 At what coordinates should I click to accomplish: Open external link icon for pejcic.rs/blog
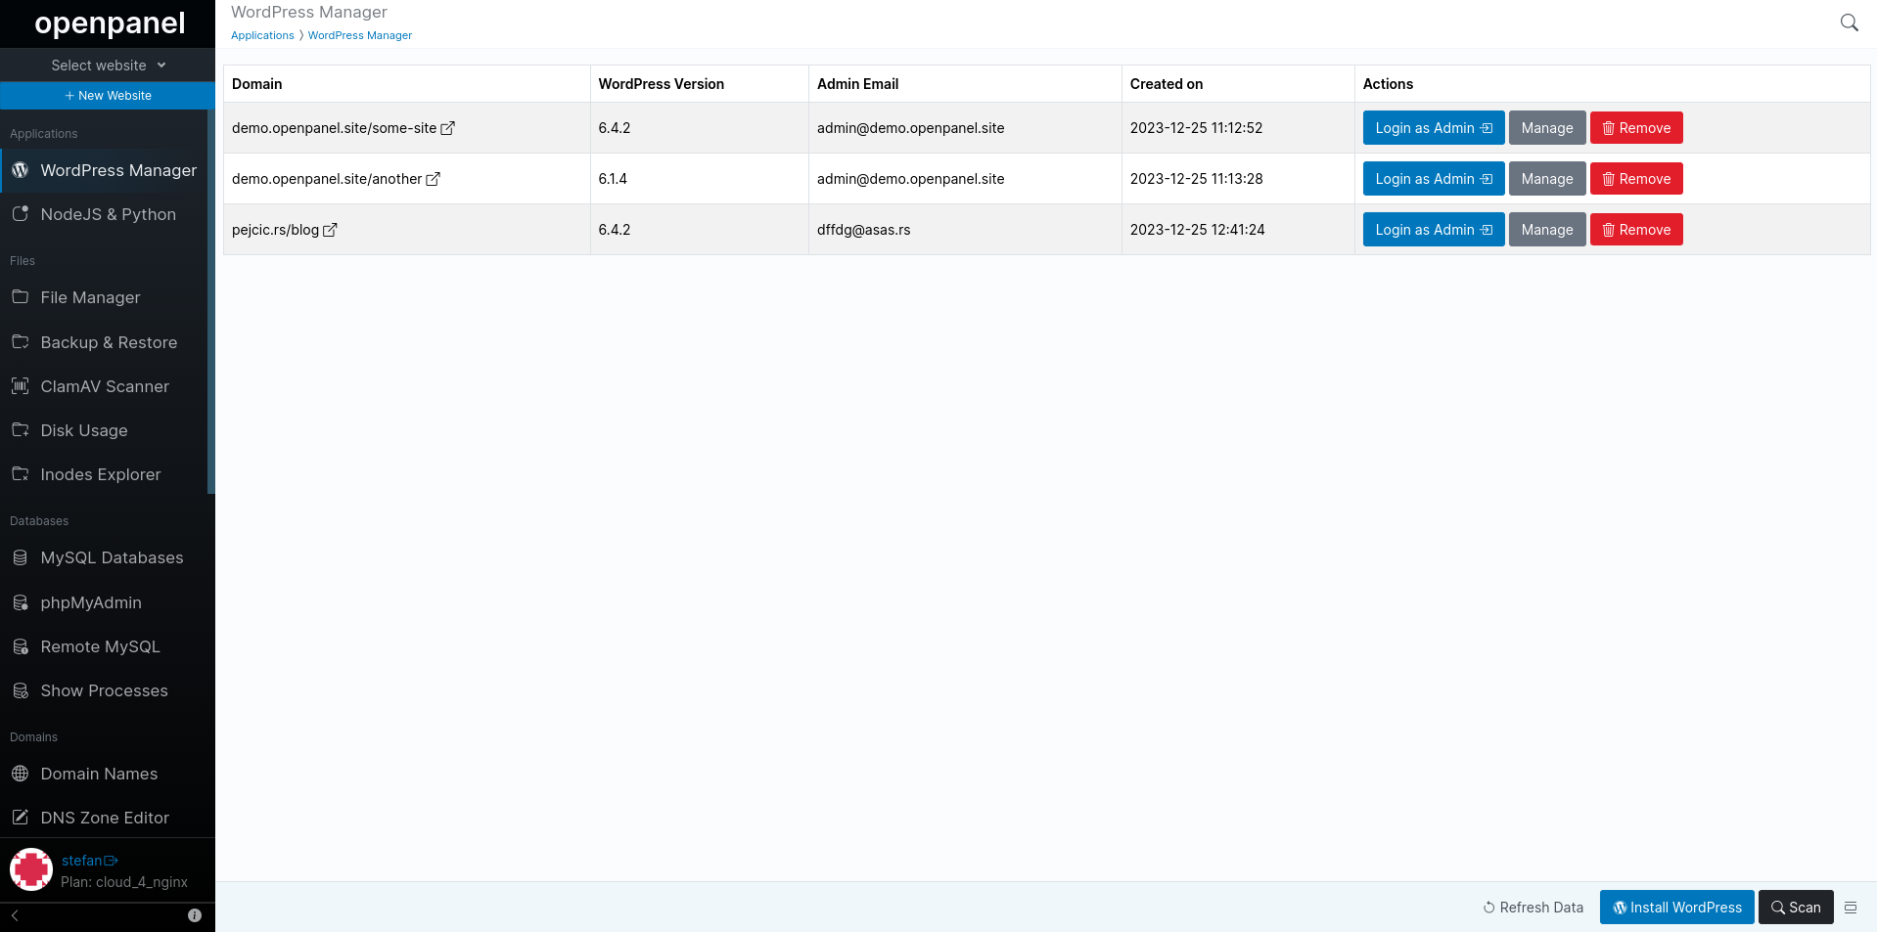tap(330, 230)
